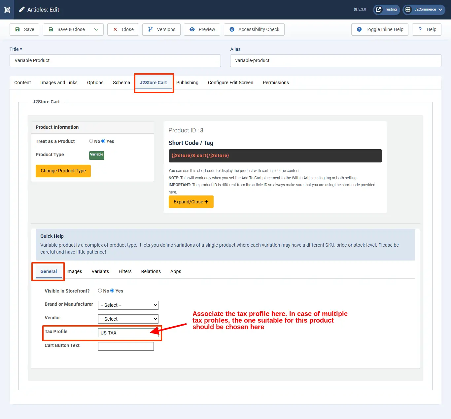Click the Product Information heading
Screen dimensions: 451x419
pos(57,127)
